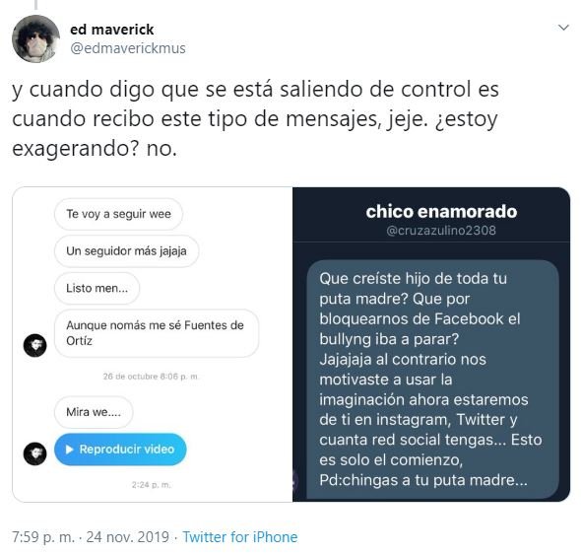Click the Twitter for iPhone link
The height and width of the screenshot is (555, 581).
click(240, 537)
